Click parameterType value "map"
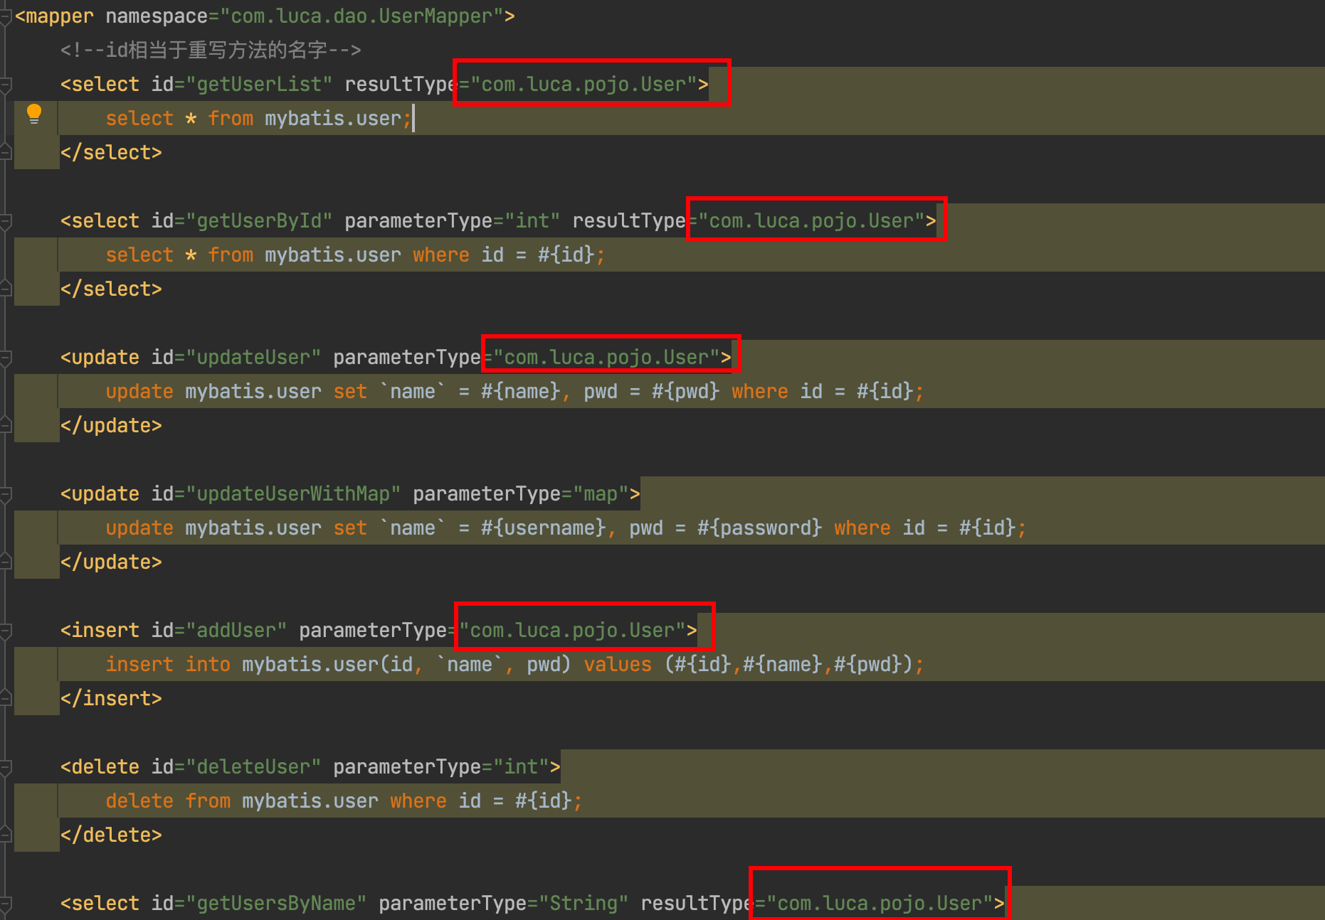The image size is (1325, 920). tap(601, 494)
